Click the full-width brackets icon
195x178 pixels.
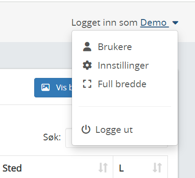click(87, 84)
